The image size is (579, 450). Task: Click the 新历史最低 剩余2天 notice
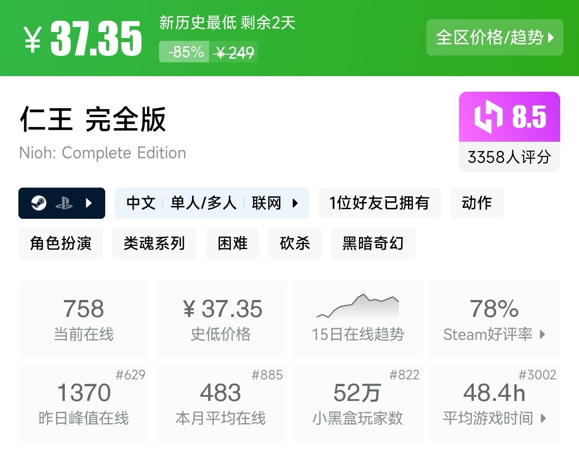tap(227, 22)
